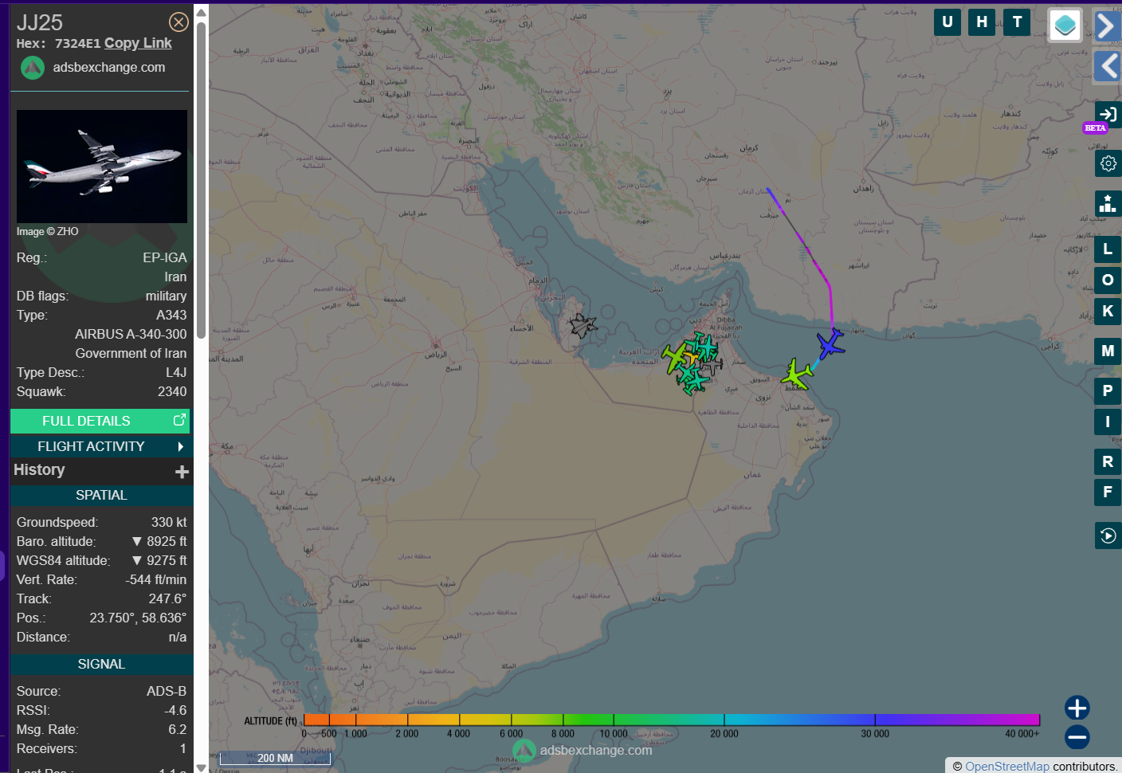Click the military DB flags value
This screenshot has height=773, width=1122.
tap(166, 296)
